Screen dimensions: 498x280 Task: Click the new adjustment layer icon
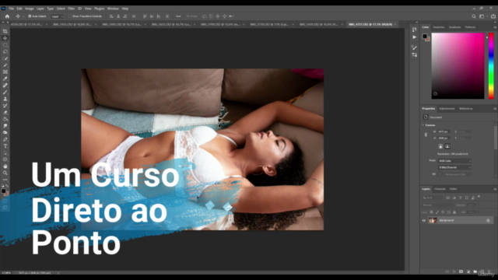[x=468, y=271]
